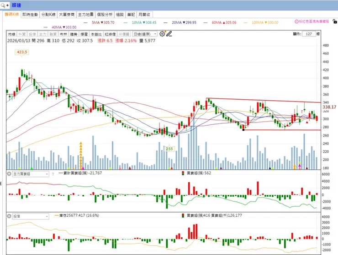Toggle the 紅綠燈 overlay button
The height and width of the screenshot is (255, 338).
tap(110, 34)
